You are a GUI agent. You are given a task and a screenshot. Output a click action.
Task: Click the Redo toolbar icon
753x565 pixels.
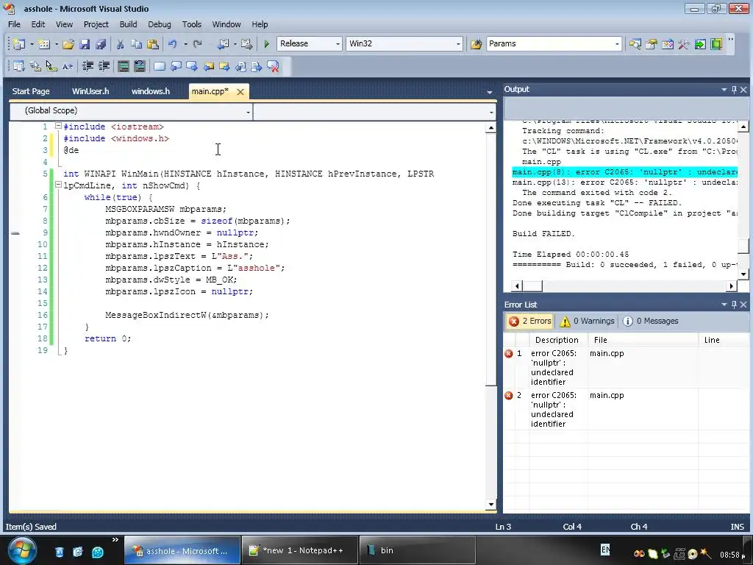(197, 44)
